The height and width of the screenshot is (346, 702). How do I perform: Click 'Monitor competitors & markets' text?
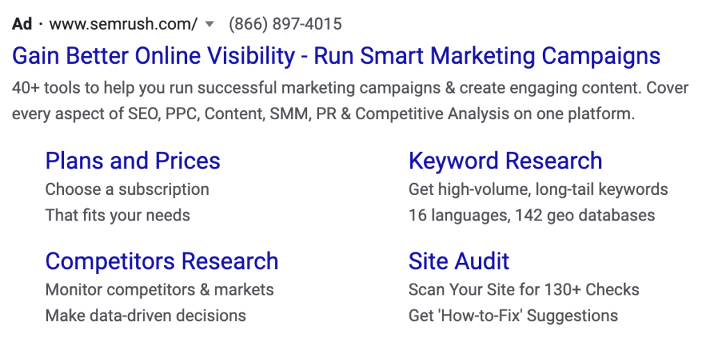159,290
